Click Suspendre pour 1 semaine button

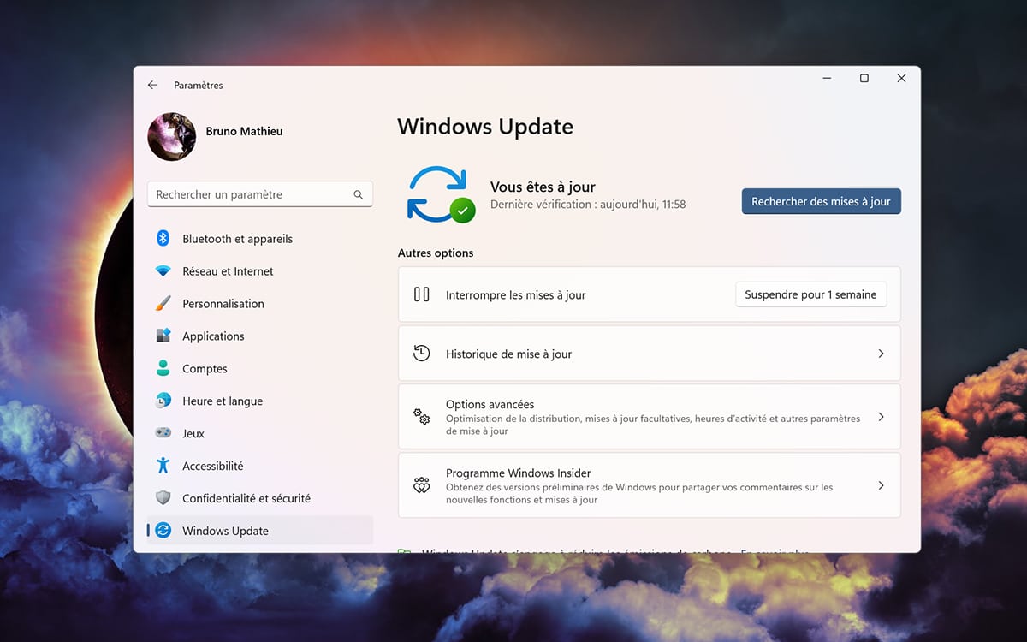pyautogui.click(x=810, y=294)
